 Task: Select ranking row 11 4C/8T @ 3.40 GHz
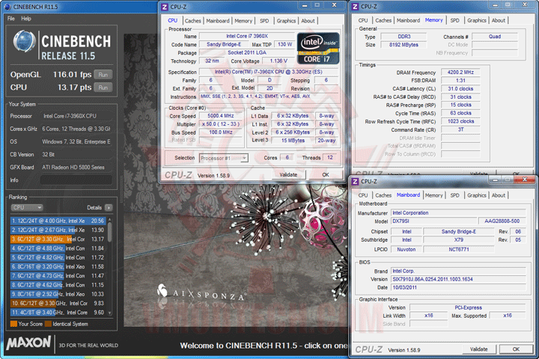tap(58, 313)
